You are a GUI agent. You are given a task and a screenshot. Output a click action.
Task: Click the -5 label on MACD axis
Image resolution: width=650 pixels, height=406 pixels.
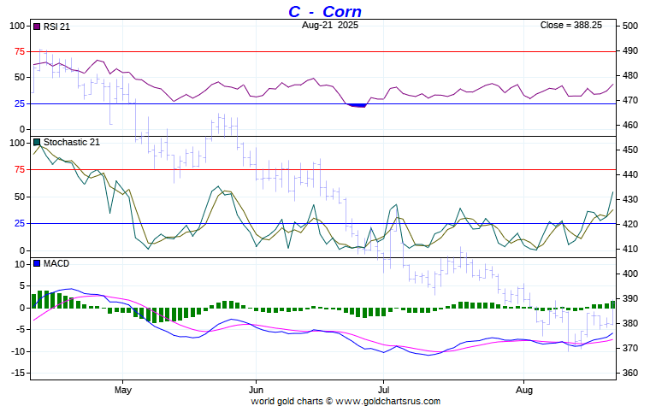click(x=20, y=329)
